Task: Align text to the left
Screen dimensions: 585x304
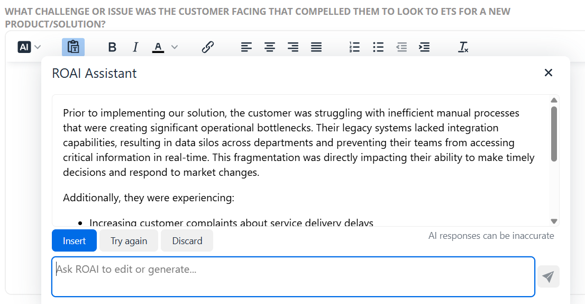Action: pyautogui.click(x=246, y=47)
